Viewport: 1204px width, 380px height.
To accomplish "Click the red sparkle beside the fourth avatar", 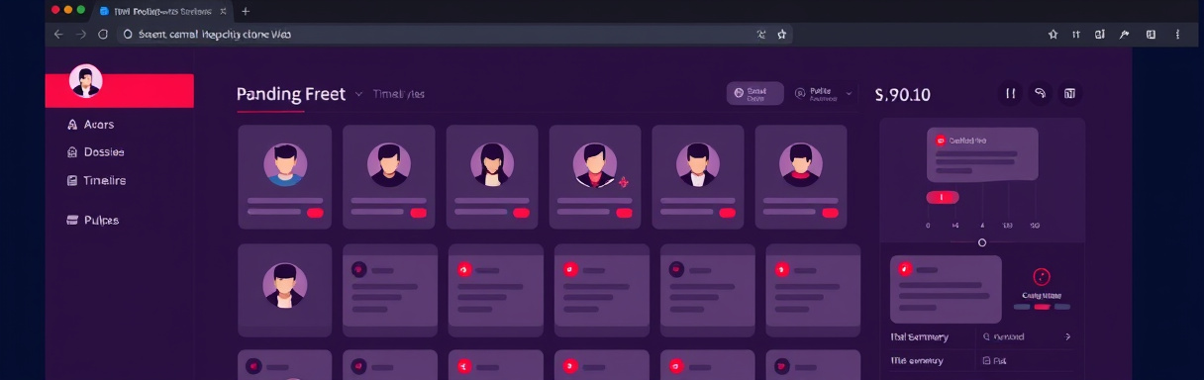I will (x=624, y=182).
